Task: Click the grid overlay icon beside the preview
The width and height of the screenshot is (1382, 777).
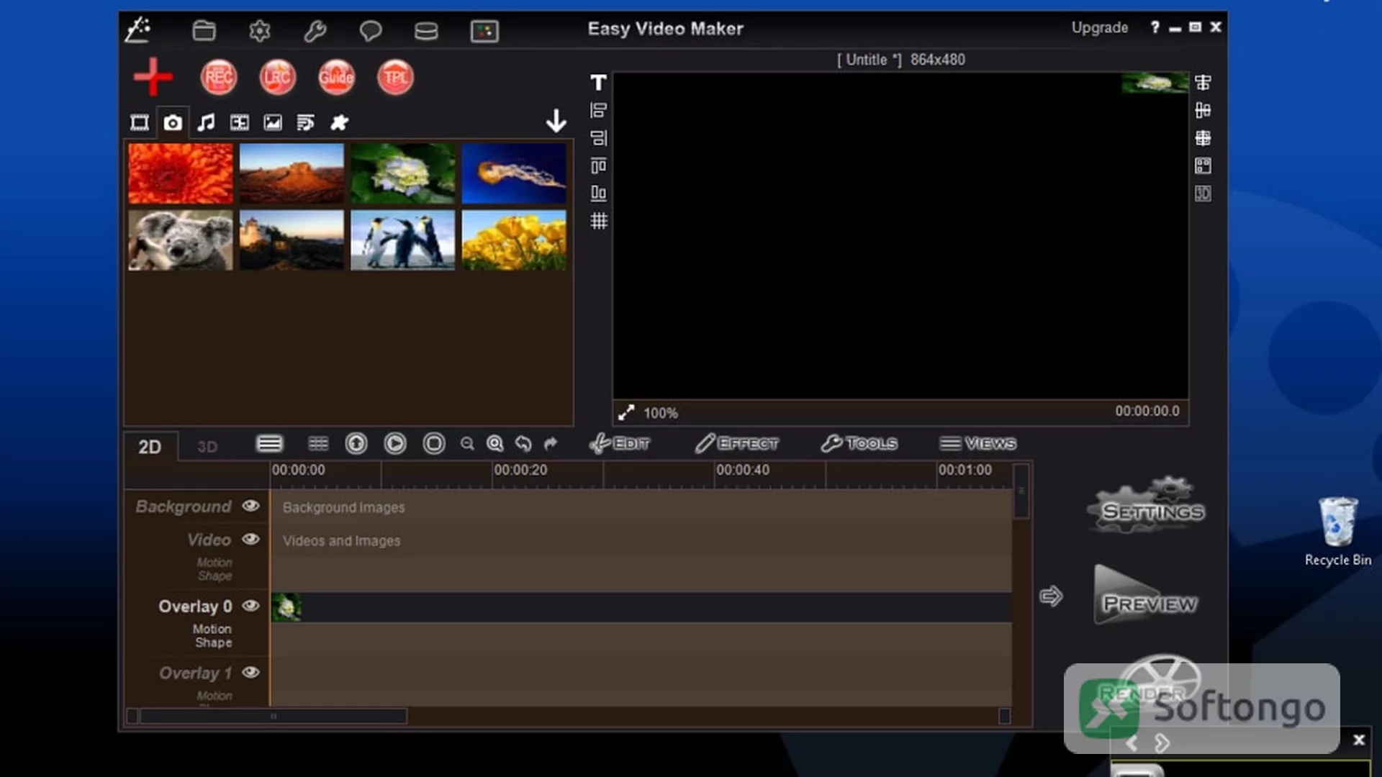Action: click(598, 221)
